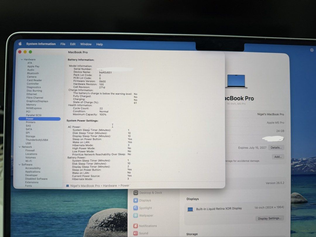Select Printers in the sidebar

tap(30, 122)
